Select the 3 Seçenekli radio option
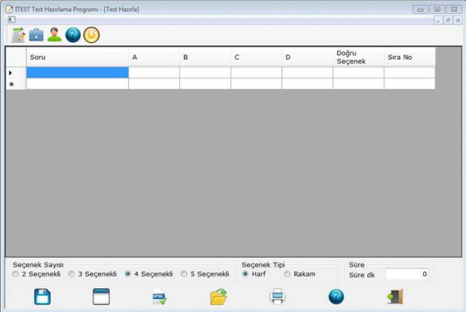 click(72, 274)
